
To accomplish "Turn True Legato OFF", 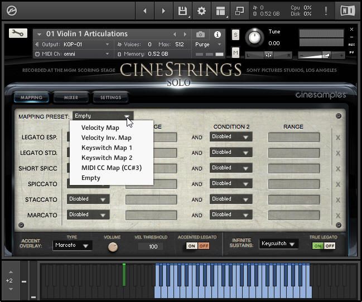I will click(x=330, y=246).
